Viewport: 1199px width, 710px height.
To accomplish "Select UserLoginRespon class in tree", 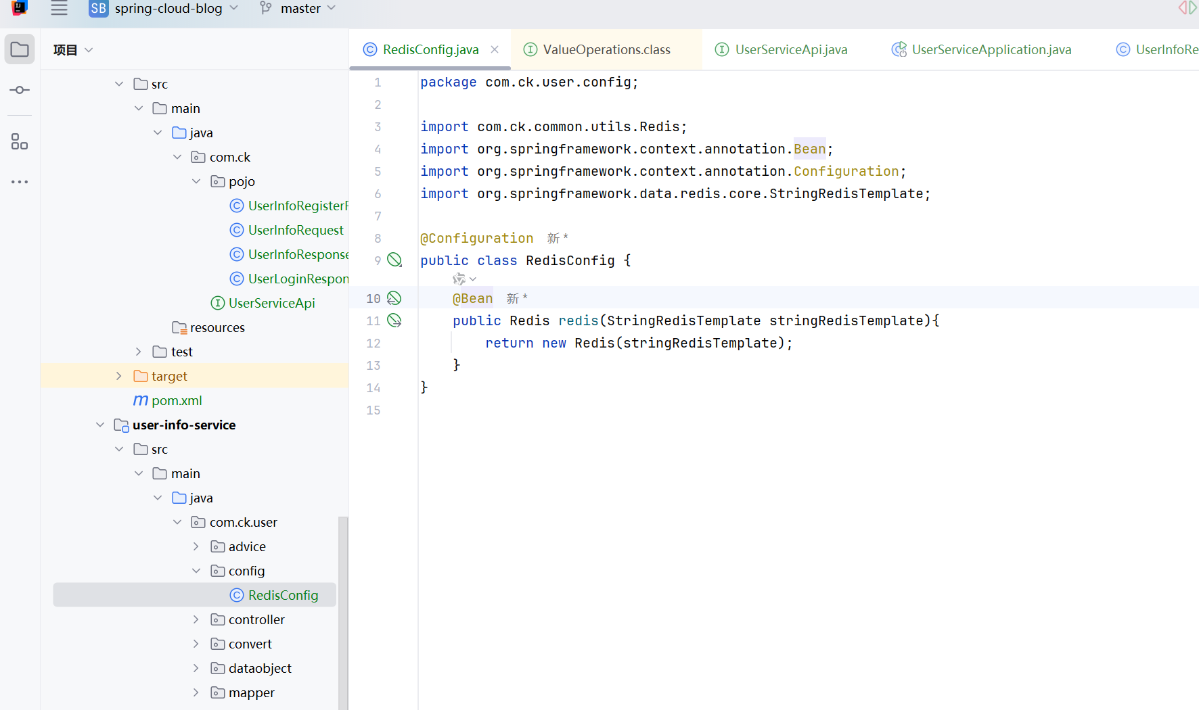I will click(290, 279).
